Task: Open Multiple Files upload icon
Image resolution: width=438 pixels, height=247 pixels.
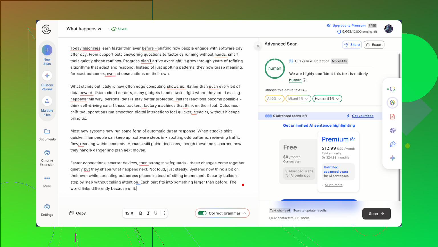Action: 47,101
